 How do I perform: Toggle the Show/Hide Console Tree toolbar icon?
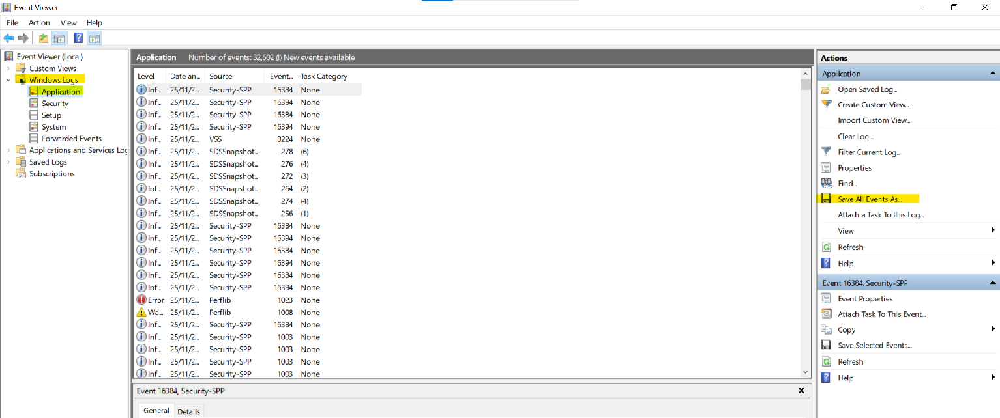pos(59,38)
